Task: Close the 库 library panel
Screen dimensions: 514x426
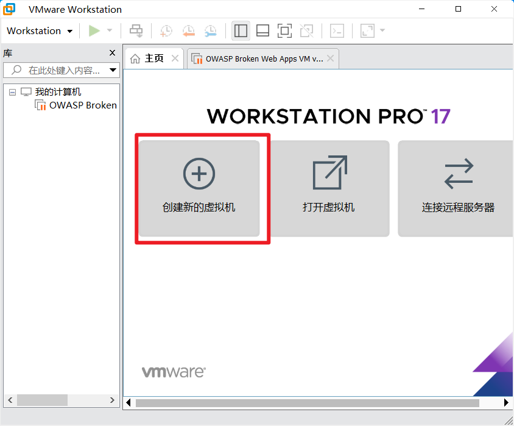Action: click(112, 53)
